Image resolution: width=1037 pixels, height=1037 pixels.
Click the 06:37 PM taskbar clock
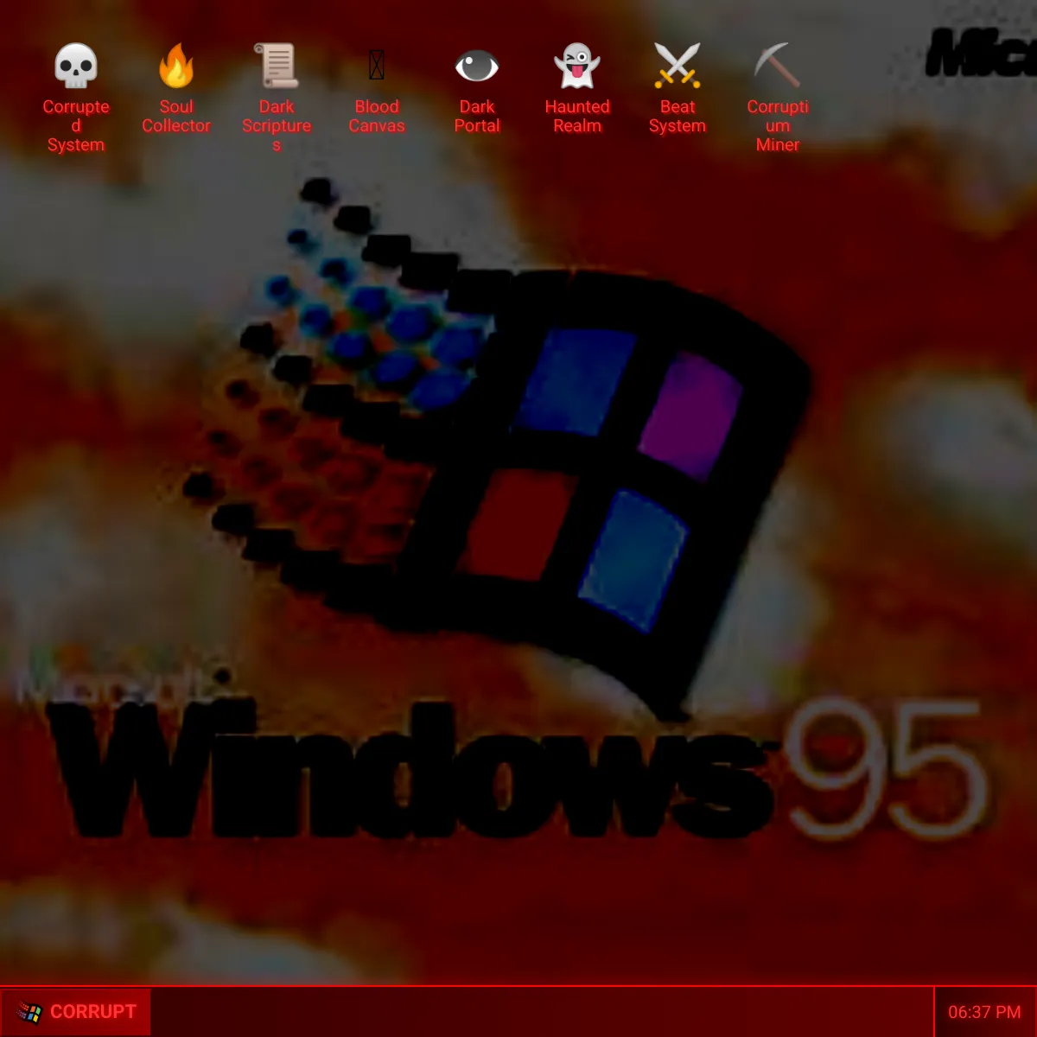pos(984,1012)
